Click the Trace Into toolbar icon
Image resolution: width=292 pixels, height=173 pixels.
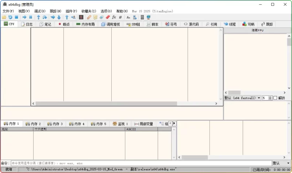(x=53, y=17)
